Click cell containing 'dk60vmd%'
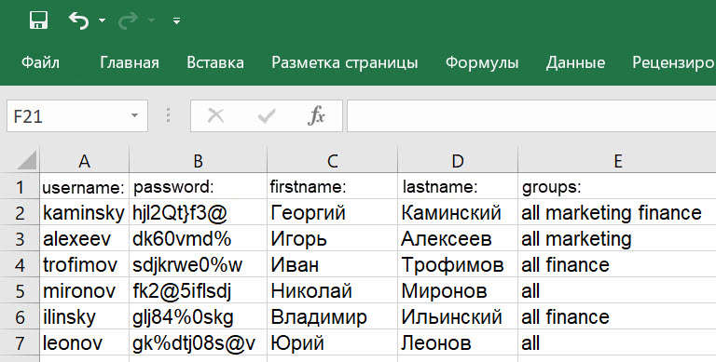Screen dimensions: 716x362 [x=198, y=238]
